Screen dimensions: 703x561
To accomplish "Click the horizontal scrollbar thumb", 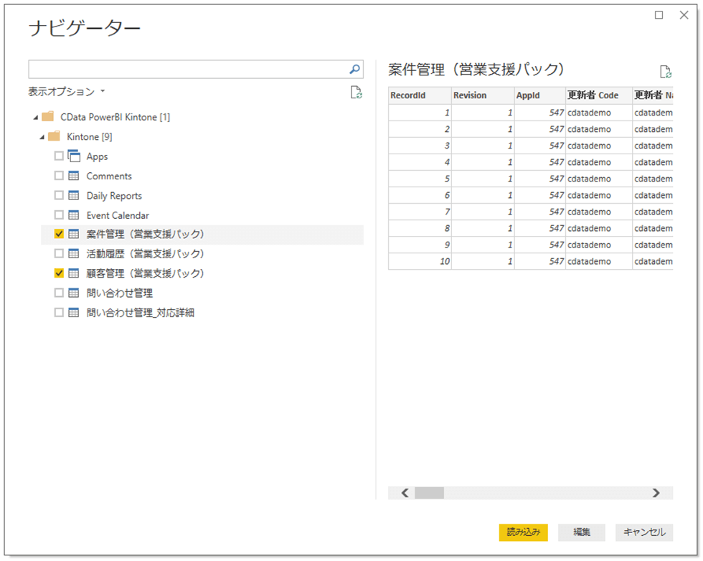I will pos(429,493).
